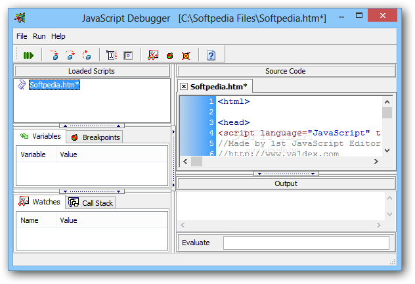This screenshot has height=284, width=415.
Task: Collapse pane using splitter above Watches
Action: click(92, 191)
